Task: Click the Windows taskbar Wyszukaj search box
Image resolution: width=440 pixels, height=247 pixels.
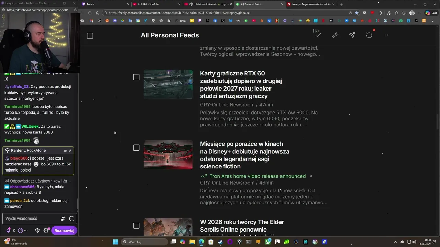Action: (145, 242)
